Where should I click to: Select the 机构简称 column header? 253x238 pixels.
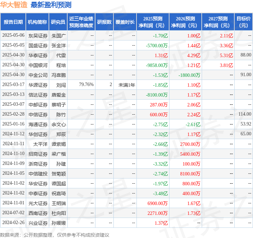pos(37,22)
